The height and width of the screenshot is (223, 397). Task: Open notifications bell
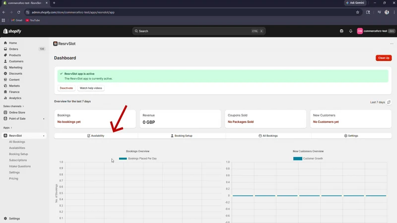click(351, 31)
